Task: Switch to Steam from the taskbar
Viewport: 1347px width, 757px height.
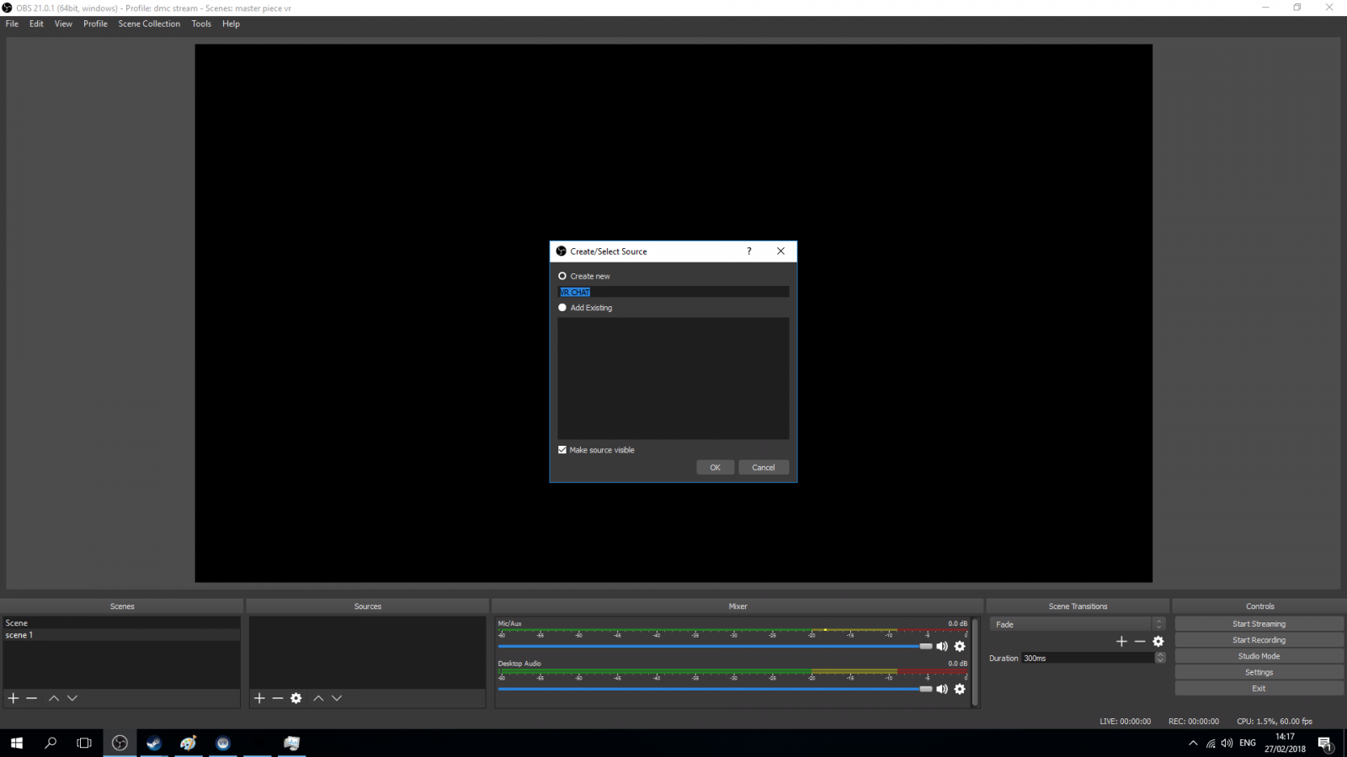Action: 154,743
